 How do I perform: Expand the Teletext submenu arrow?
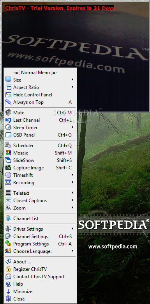[72, 193]
